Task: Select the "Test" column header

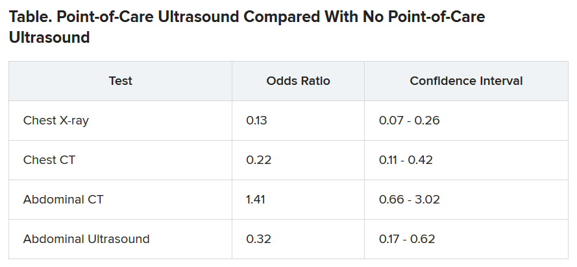Action: 121,81
